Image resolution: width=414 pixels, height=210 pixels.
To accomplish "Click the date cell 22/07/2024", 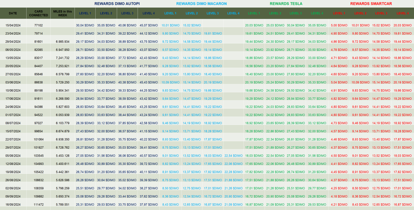I will tap(13, 139).
